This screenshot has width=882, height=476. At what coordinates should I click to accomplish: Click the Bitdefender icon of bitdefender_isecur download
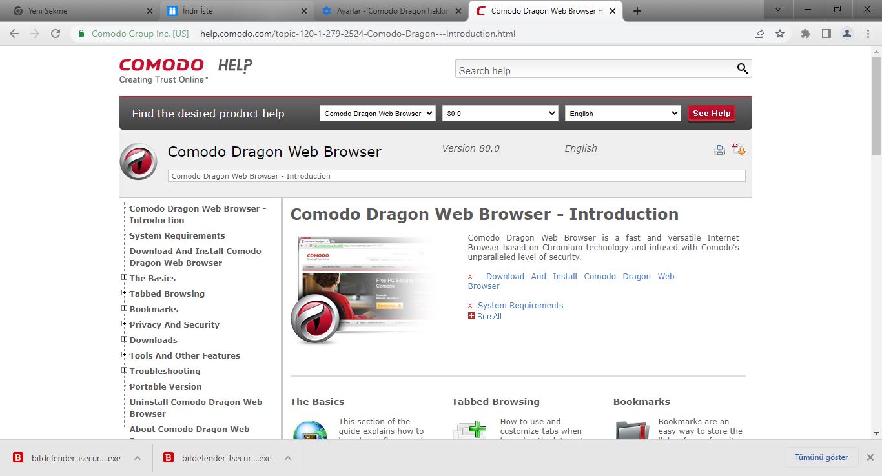tap(19, 458)
